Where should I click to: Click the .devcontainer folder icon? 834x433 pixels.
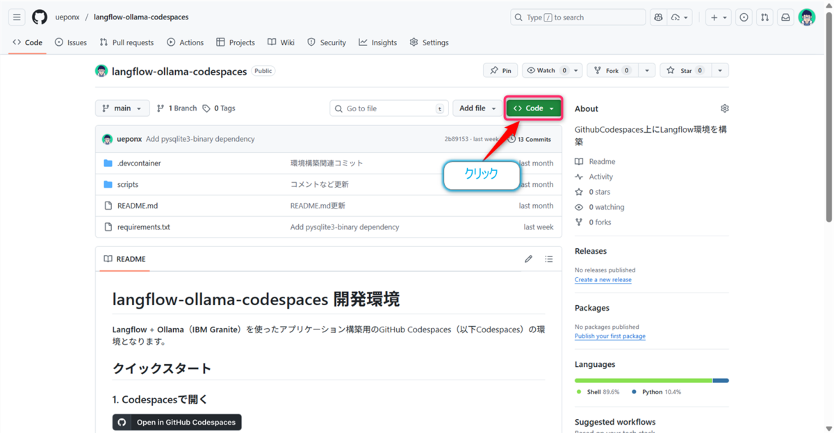point(108,163)
